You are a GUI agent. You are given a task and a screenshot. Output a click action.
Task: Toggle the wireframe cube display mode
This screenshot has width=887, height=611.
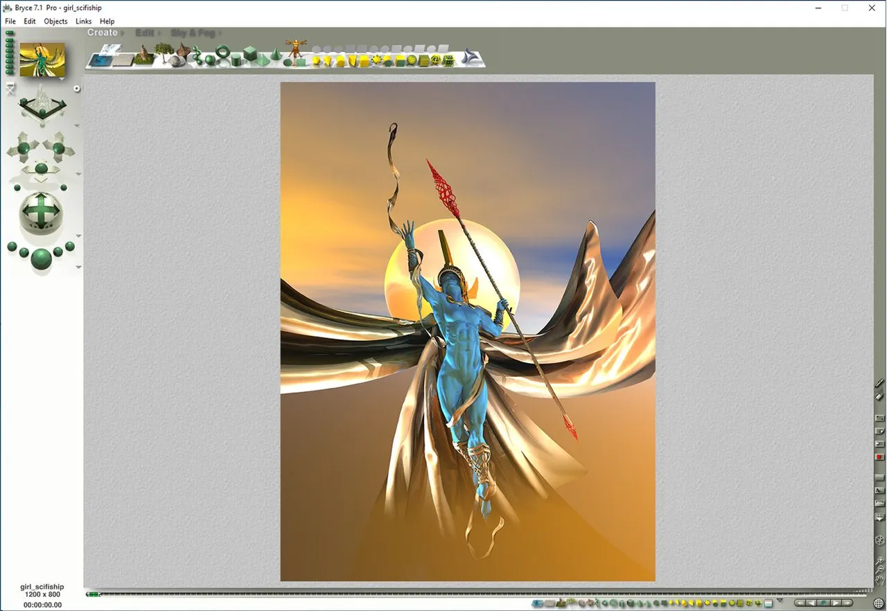(x=879, y=540)
